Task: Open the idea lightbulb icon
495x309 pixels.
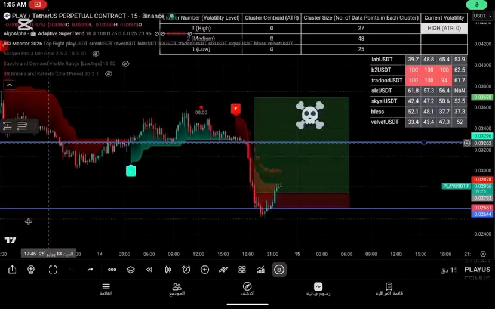Action: (31, 270)
